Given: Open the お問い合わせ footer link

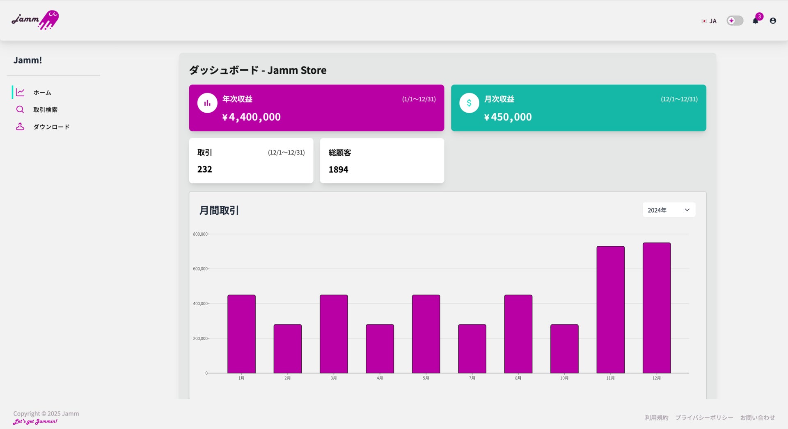Looking at the screenshot, I should 758,418.
